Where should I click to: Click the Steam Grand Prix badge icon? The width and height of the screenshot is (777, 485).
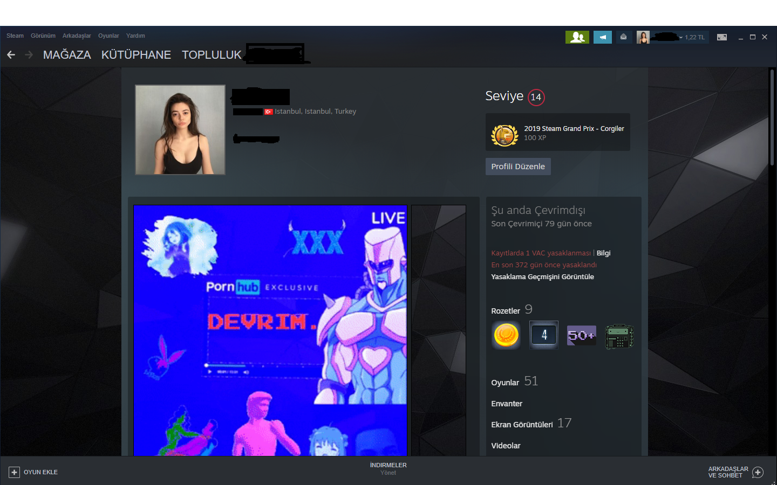point(505,135)
